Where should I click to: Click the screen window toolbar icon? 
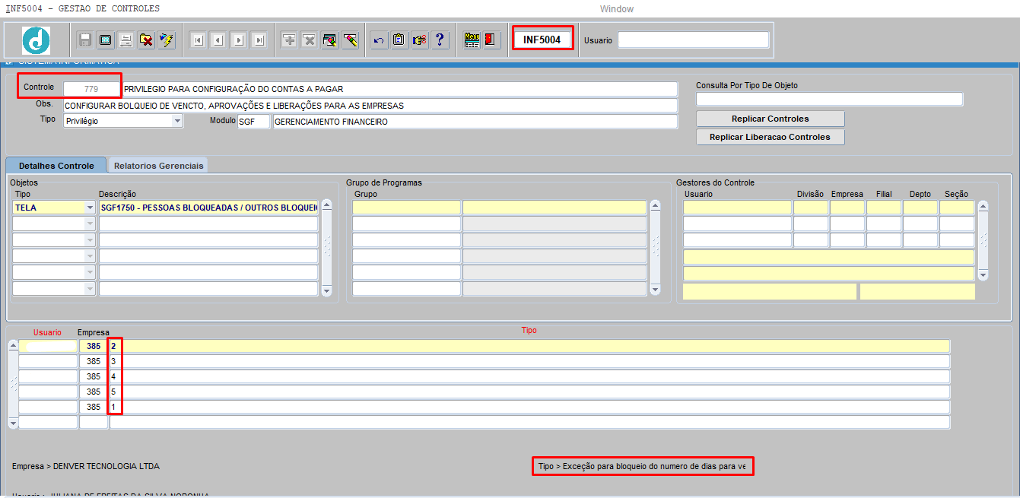106,40
